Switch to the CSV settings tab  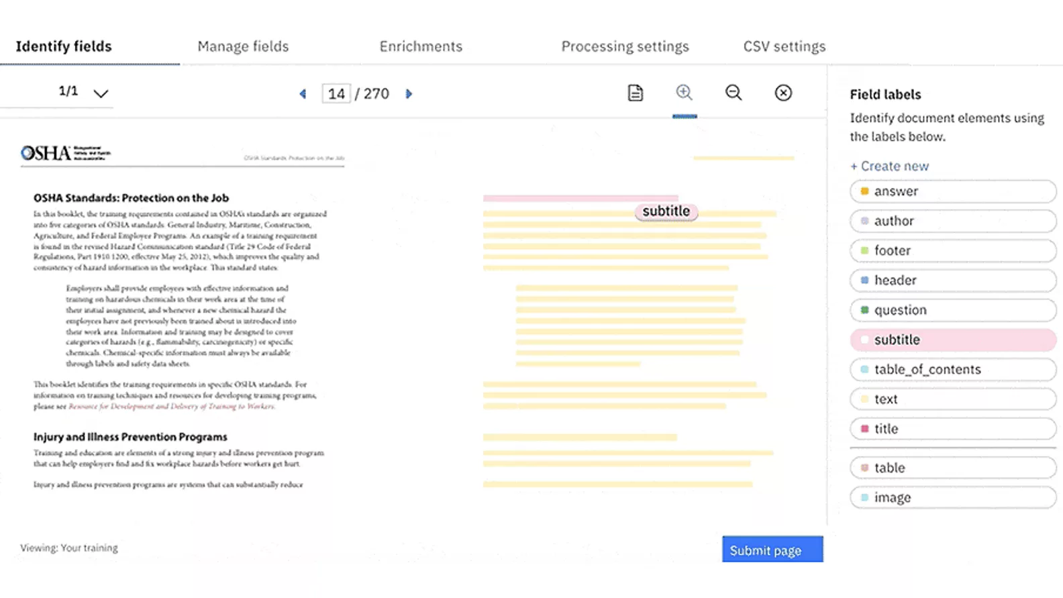point(784,46)
